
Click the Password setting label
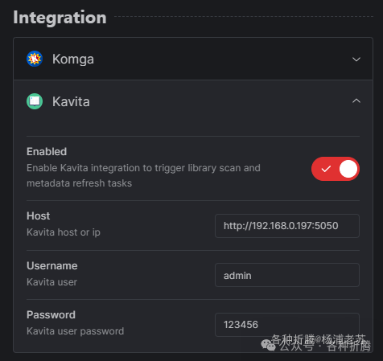pos(51,315)
